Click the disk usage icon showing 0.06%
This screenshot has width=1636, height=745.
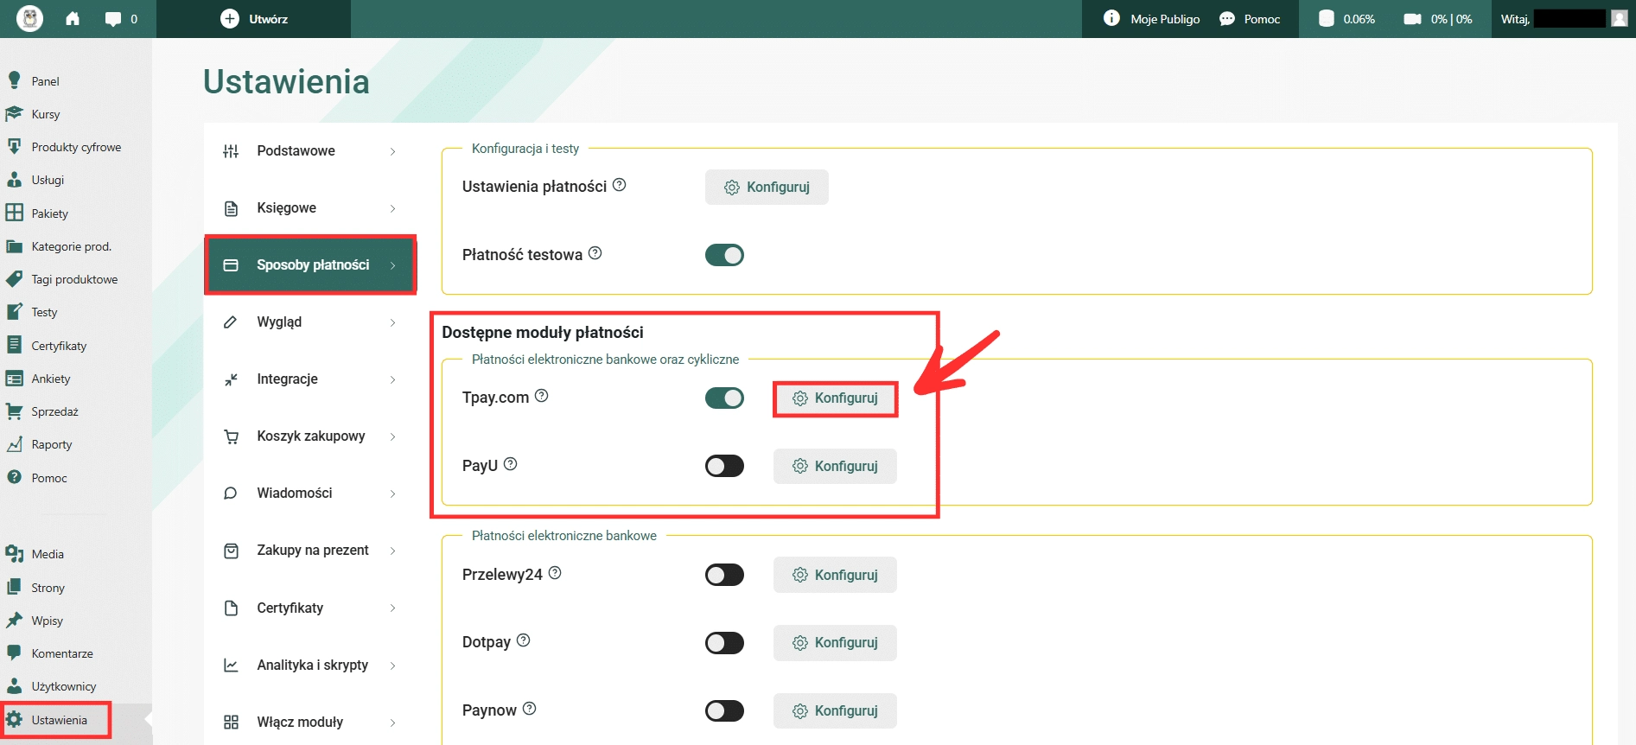point(1327,19)
